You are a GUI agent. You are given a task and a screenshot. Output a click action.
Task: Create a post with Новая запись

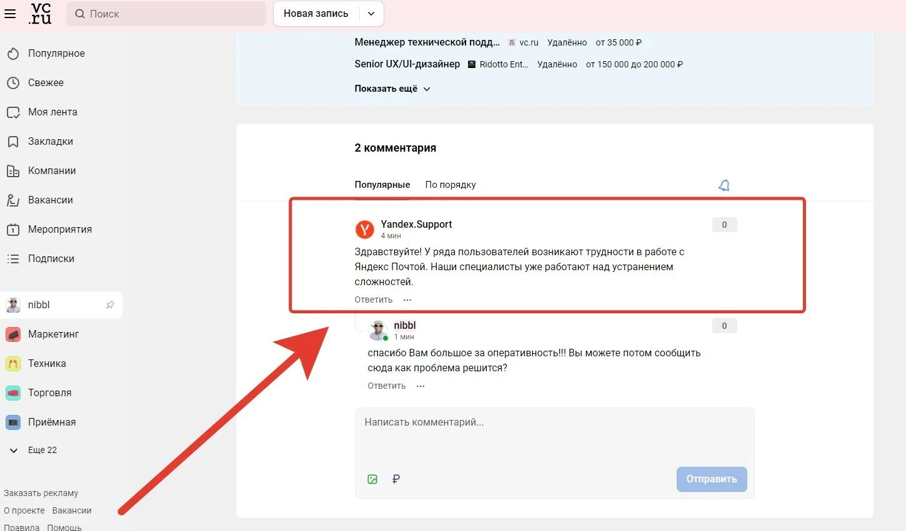pos(316,14)
